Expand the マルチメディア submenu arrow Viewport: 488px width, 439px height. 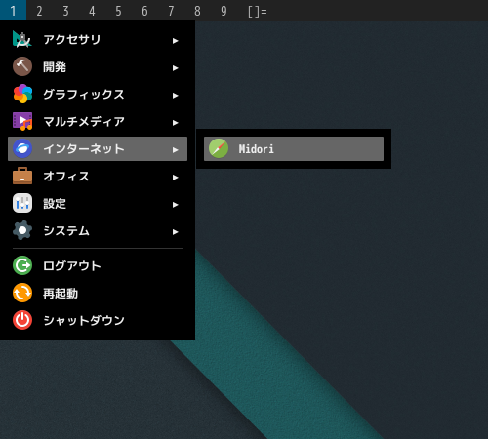tap(176, 123)
